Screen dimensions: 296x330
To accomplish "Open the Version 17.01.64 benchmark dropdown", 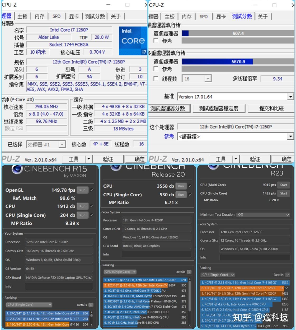I will point(291,97).
